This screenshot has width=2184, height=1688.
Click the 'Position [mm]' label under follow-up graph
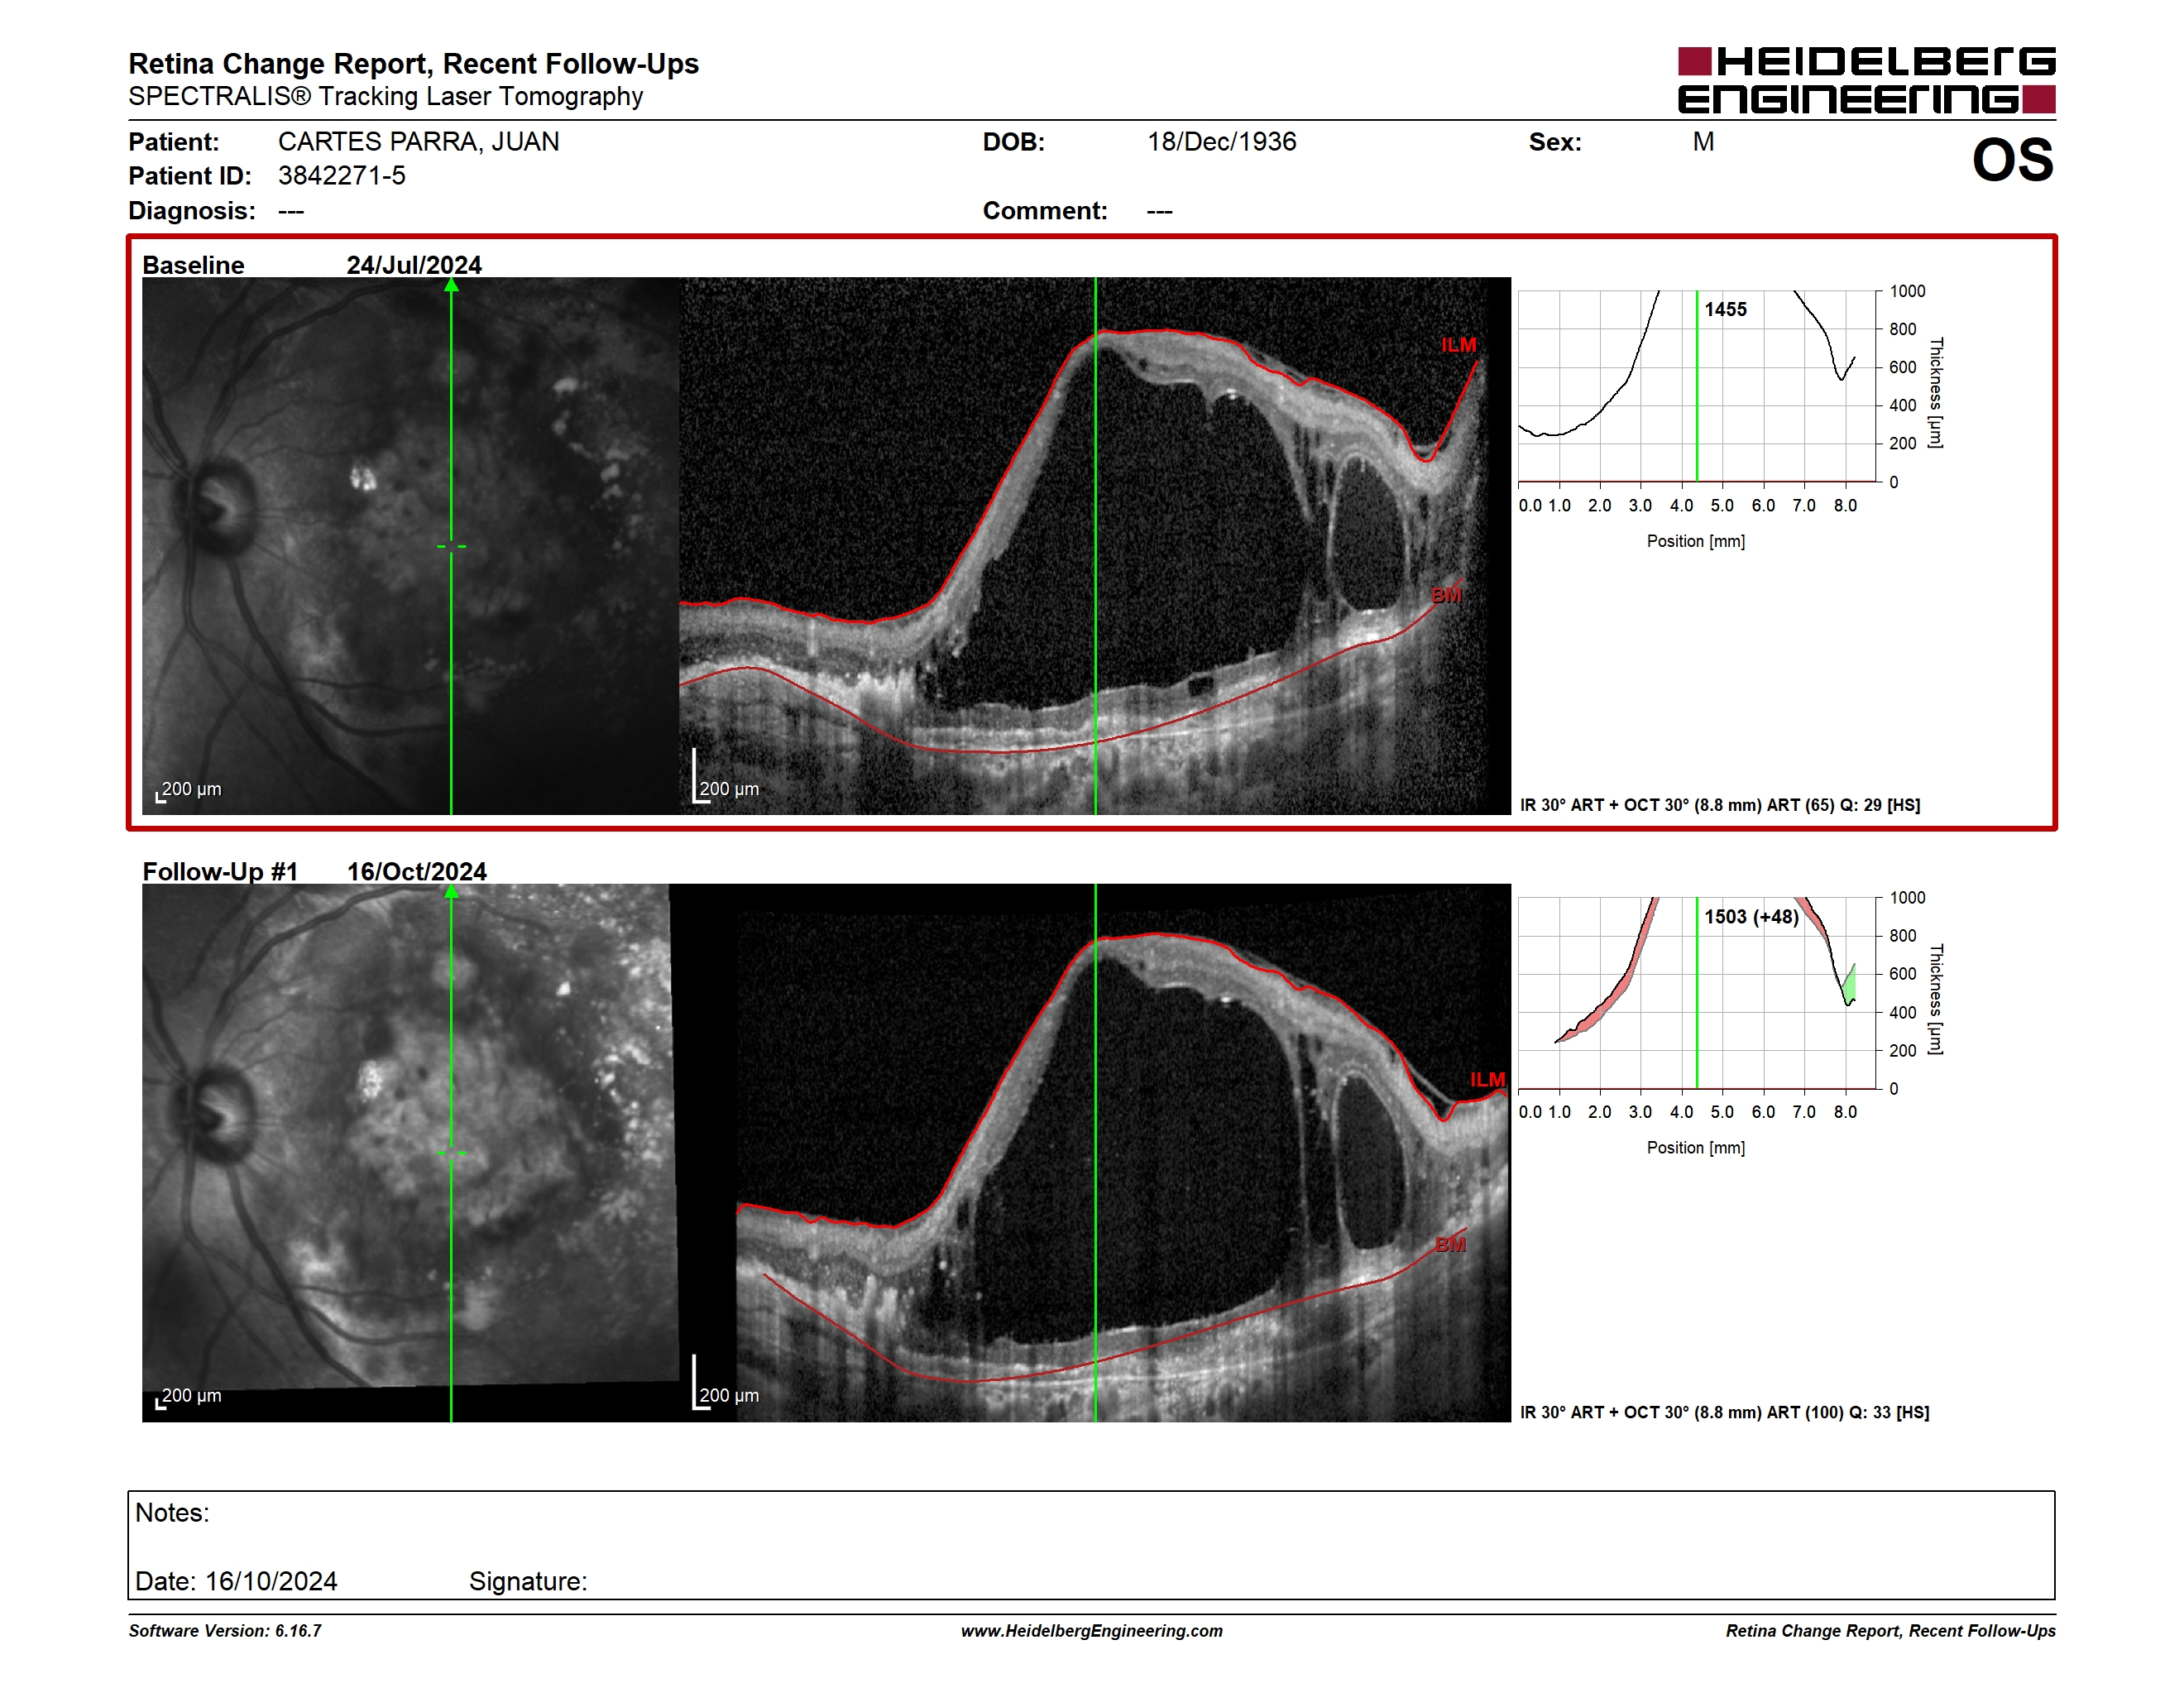[x=1696, y=1147]
